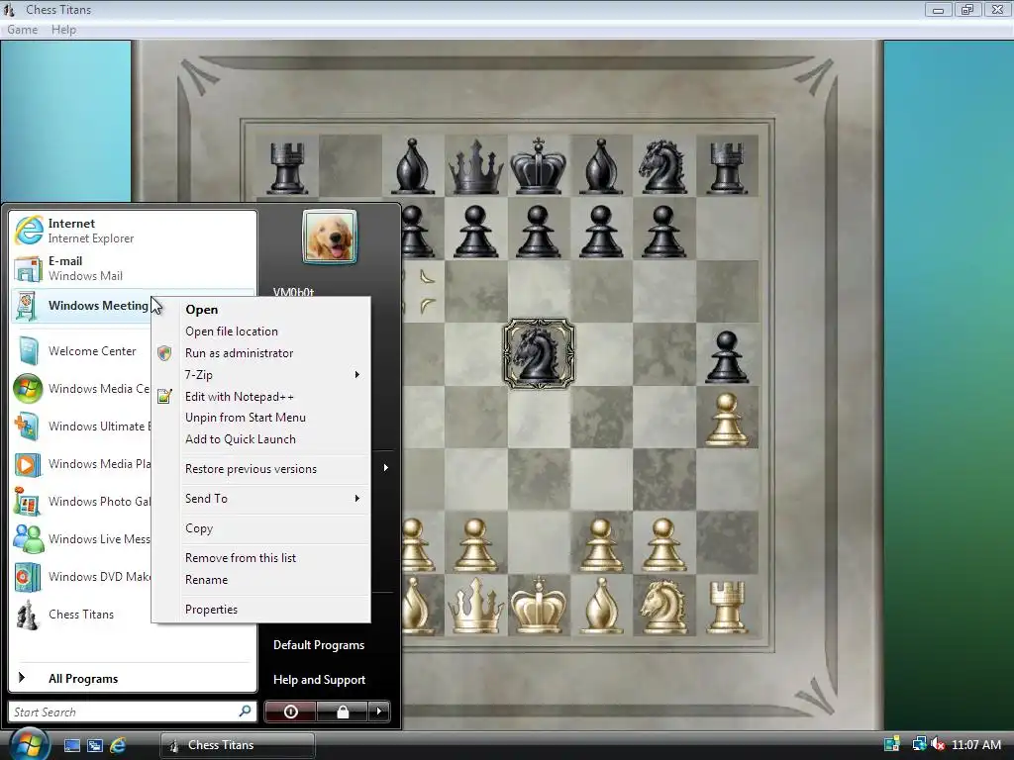1014x760 pixels.
Task: Select the white king piece
Action: (538, 605)
